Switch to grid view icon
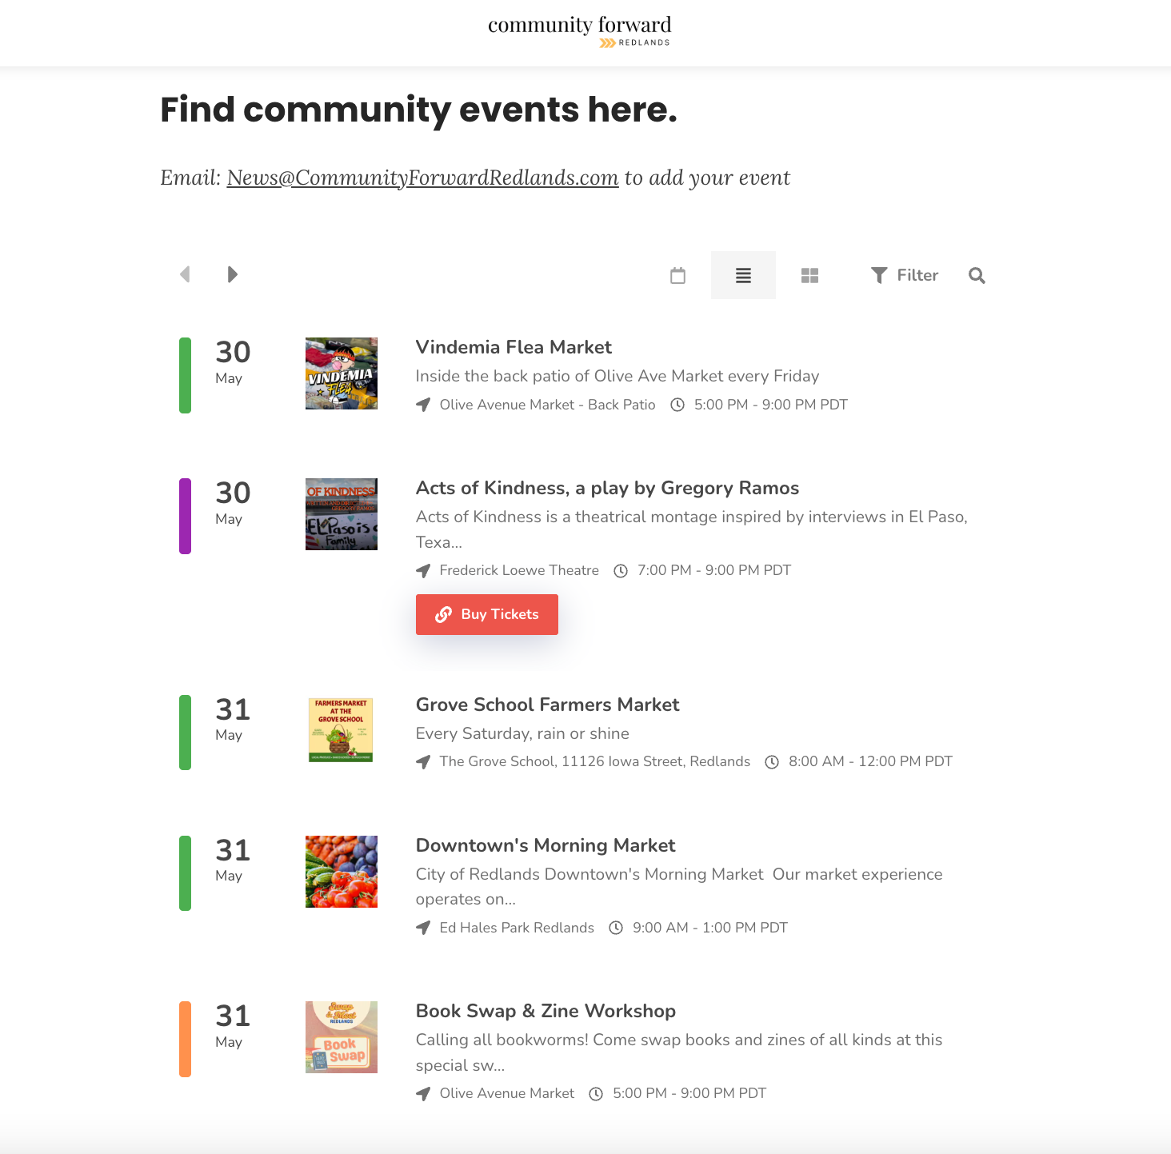1171x1154 pixels. (809, 275)
